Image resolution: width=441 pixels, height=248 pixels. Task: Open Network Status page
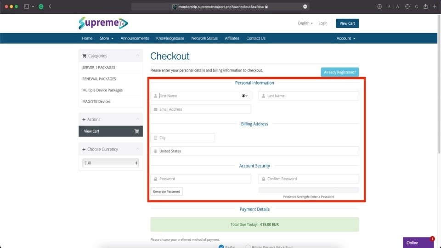pyautogui.click(x=204, y=38)
